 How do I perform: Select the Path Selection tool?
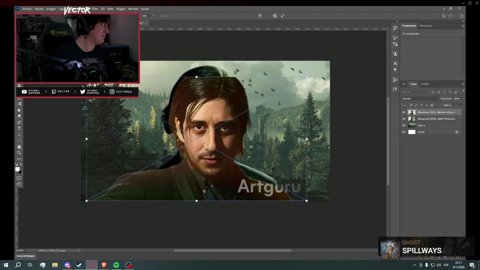pos(19,135)
